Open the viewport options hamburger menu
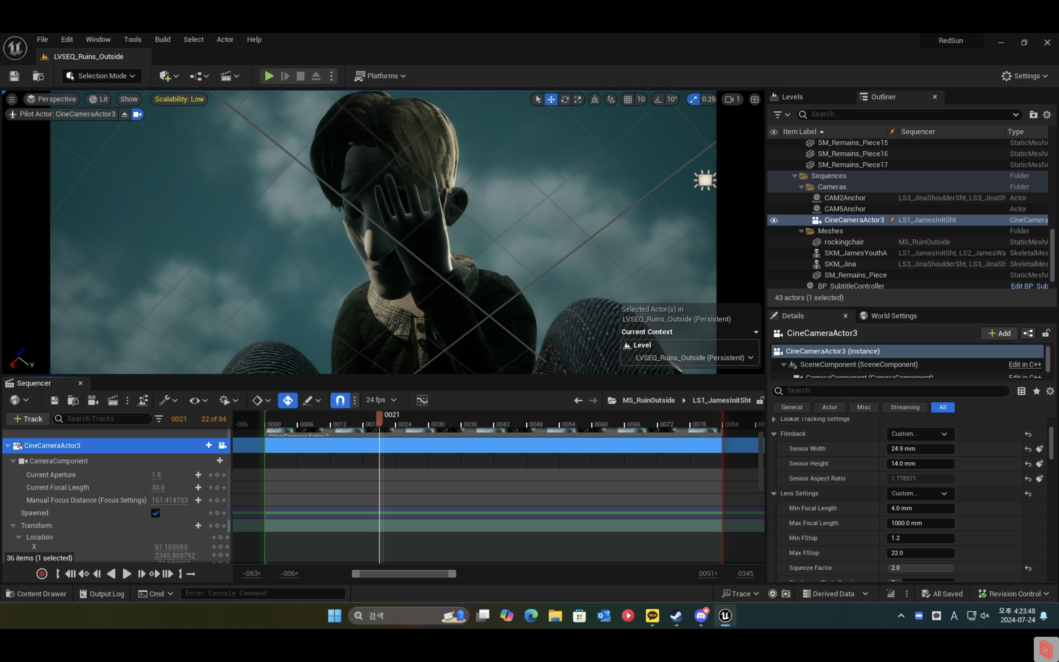1059x662 pixels. (x=12, y=99)
